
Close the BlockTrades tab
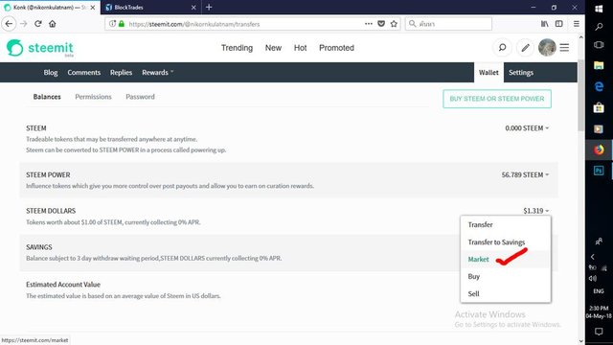[x=193, y=8]
